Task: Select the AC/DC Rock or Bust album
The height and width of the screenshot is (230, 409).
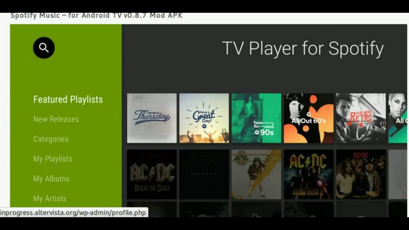Action: click(152, 174)
